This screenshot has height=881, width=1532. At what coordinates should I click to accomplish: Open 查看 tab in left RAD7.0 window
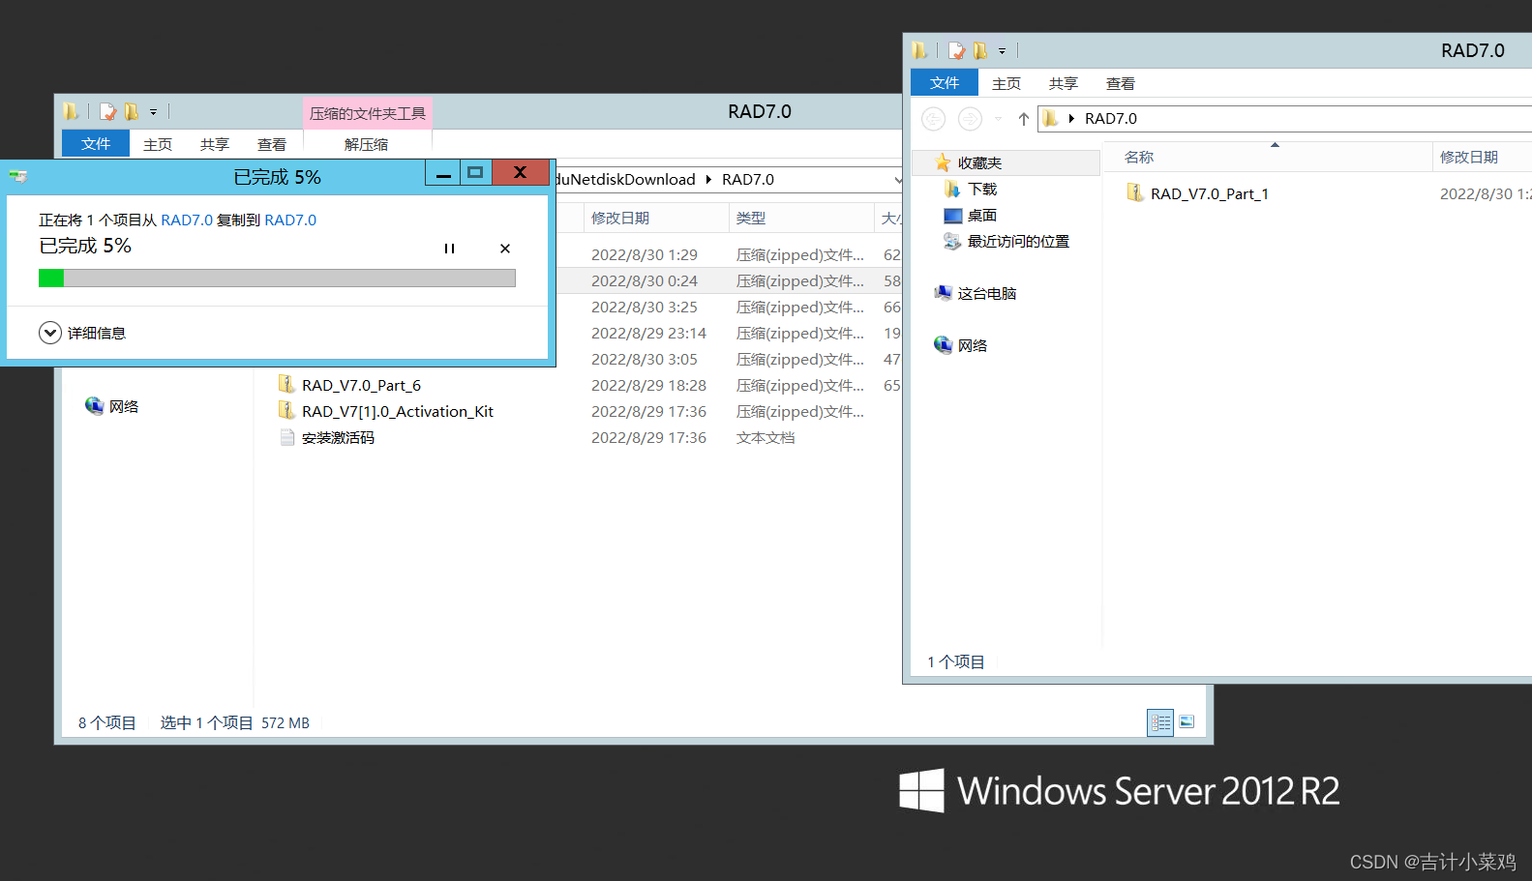(272, 144)
